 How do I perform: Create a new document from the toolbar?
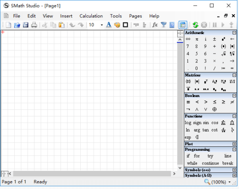pyautogui.click(x=9, y=25)
